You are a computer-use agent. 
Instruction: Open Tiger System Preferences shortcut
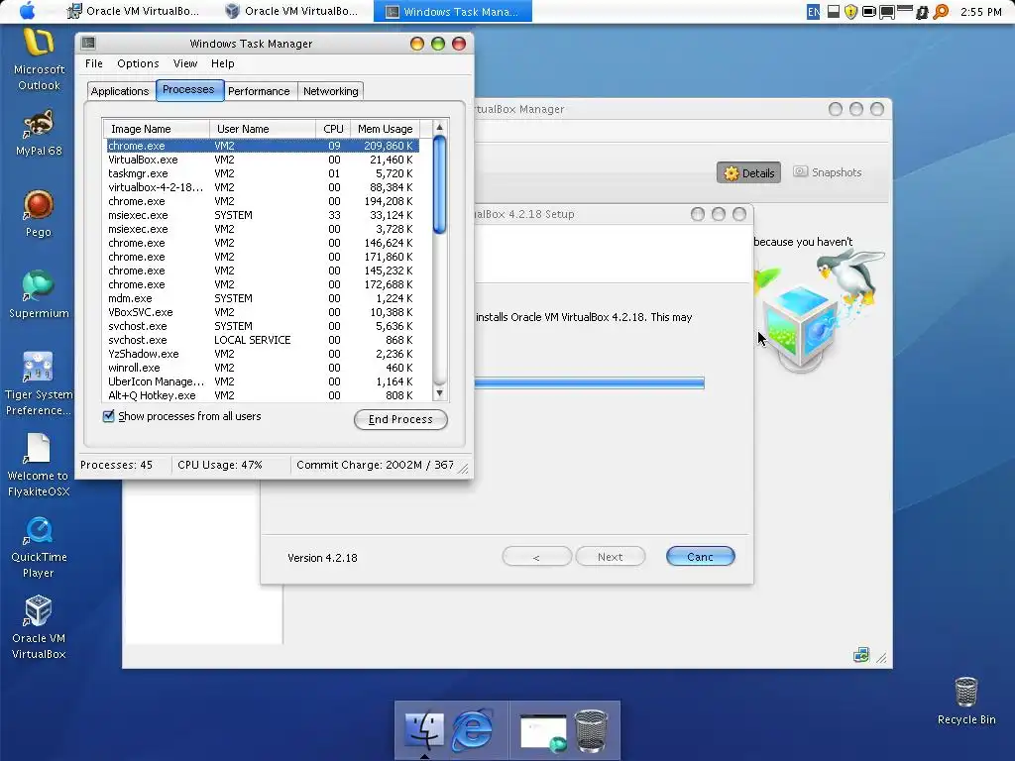(x=39, y=383)
